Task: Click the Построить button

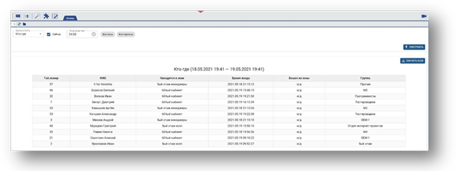Action: (x=414, y=47)
